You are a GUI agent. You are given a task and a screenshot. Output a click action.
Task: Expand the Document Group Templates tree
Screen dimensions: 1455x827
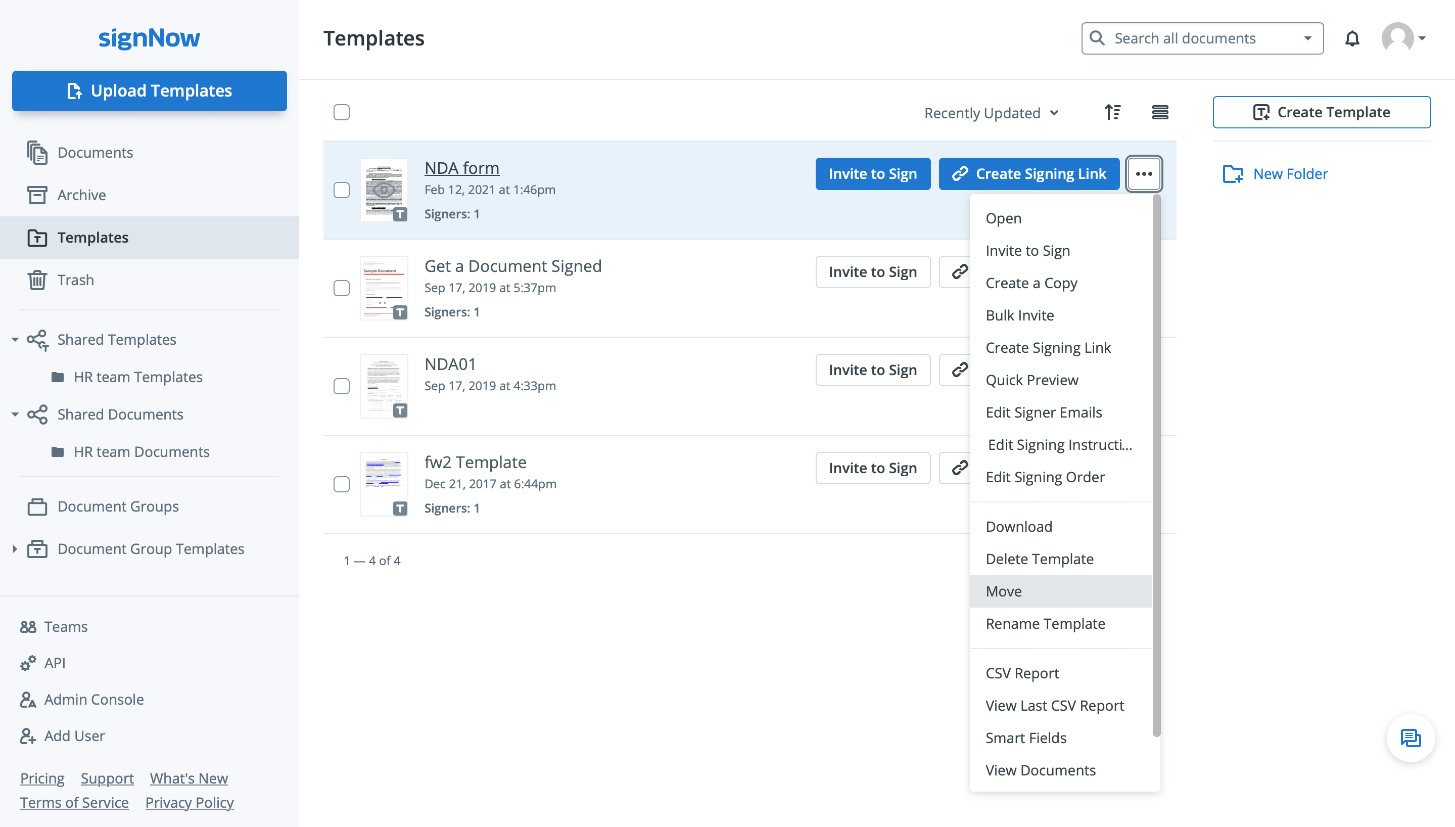(15, 548)
